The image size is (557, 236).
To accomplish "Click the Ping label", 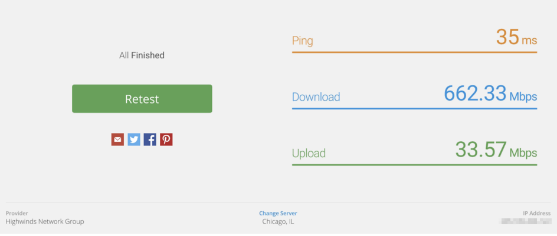I will (x=302, y=41).
